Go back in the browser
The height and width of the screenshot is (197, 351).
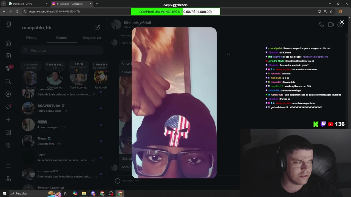point(4,11)
